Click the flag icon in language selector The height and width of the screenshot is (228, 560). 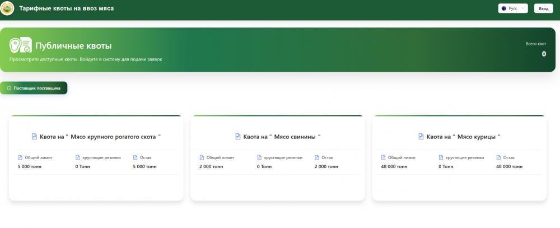click(504, 8)
